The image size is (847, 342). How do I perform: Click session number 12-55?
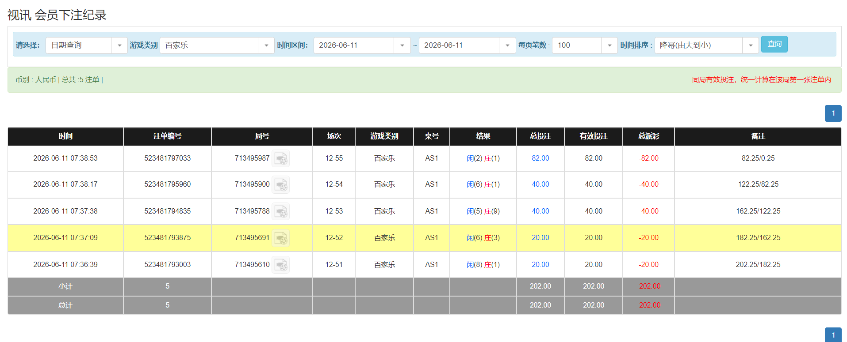point(334,158)
